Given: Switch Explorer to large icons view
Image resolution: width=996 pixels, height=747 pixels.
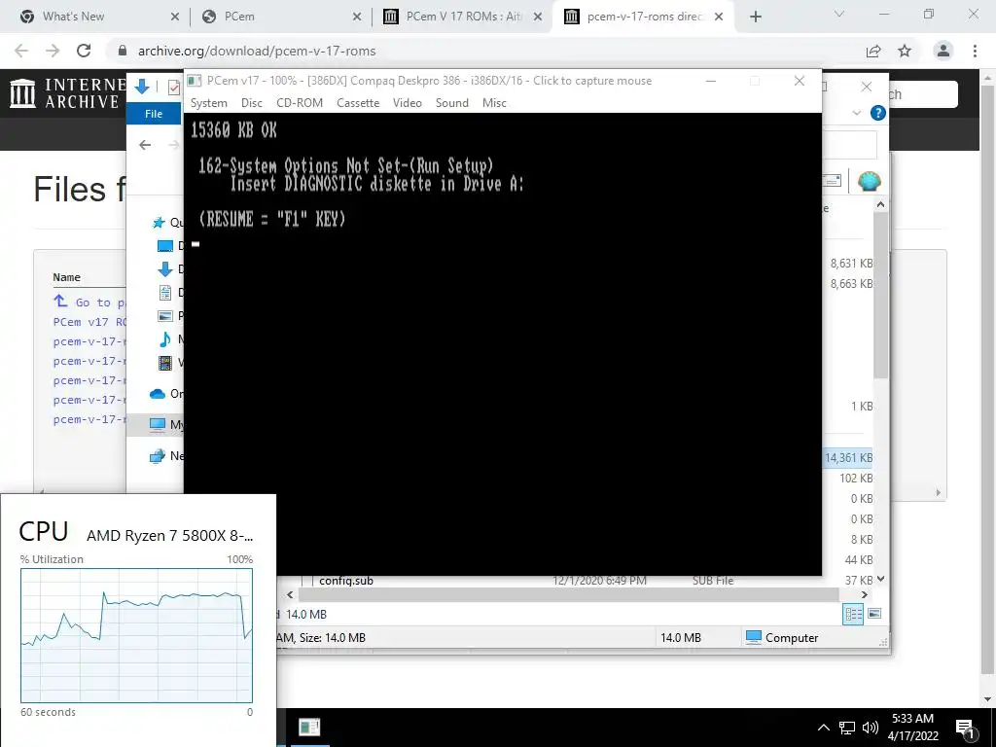Looking at the screenshot, I should [x=874, y=614].
